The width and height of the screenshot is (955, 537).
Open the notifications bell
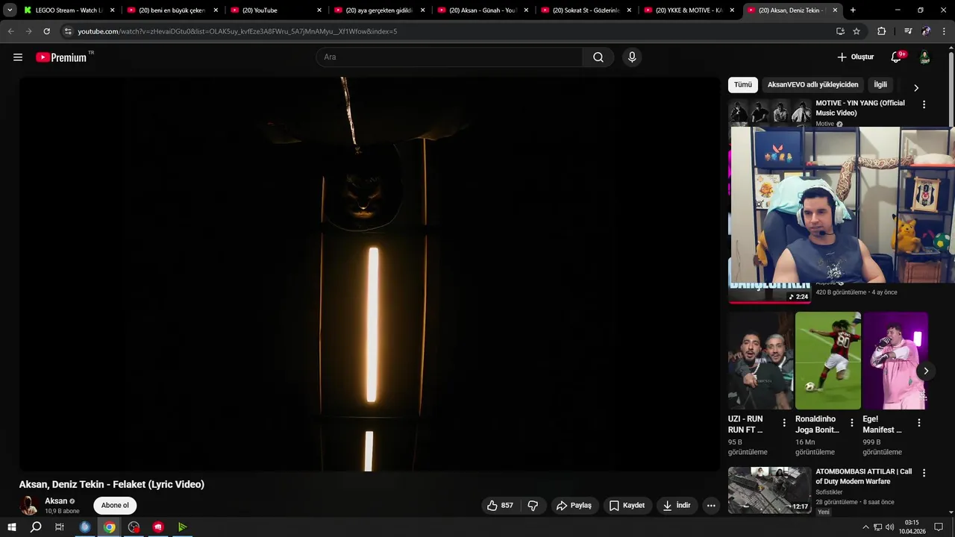point(896,57)
